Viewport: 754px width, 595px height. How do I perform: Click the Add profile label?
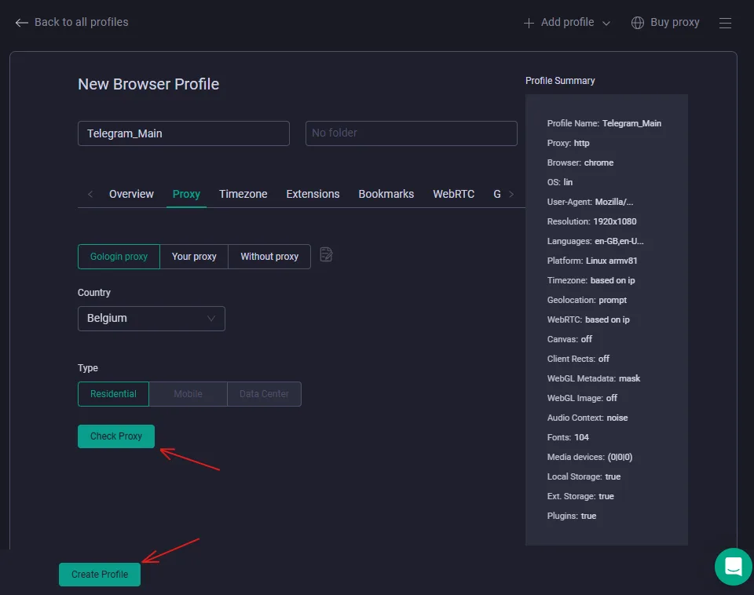(567, 23)
